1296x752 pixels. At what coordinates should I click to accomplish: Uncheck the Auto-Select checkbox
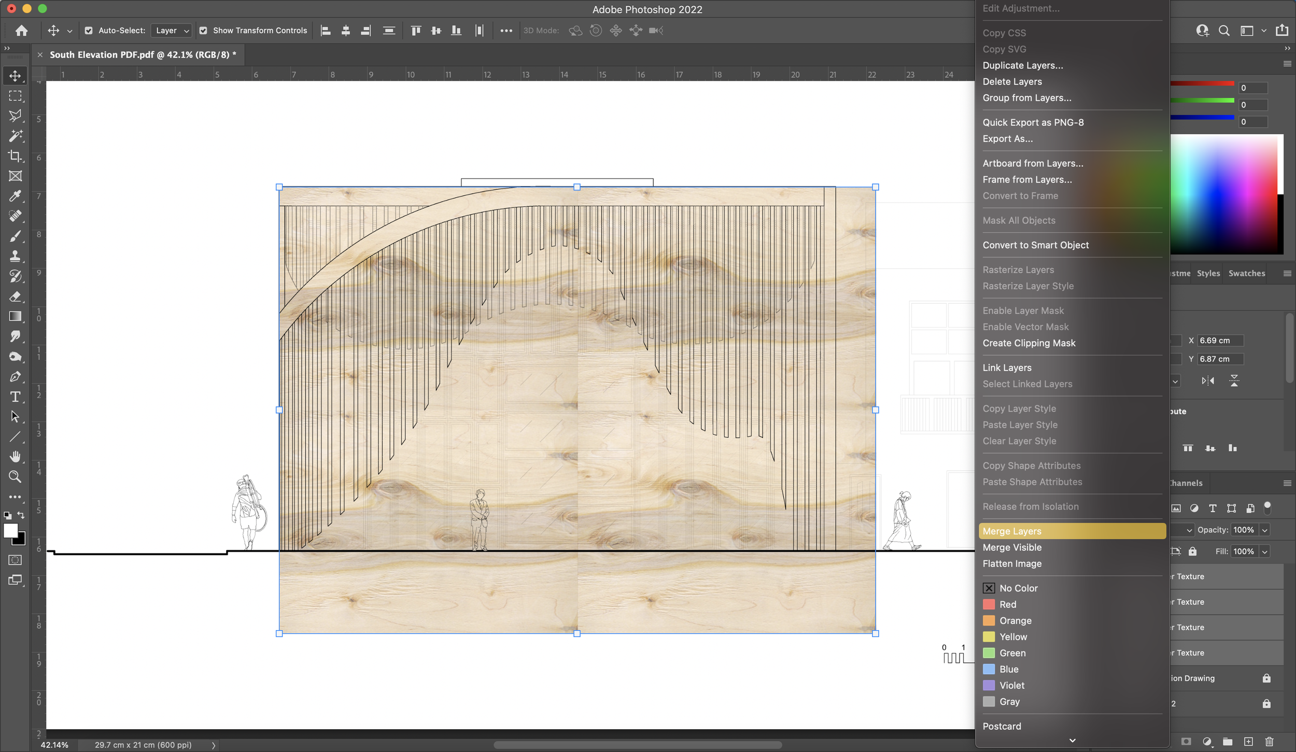pyautogui.click(x=89, y=31)
